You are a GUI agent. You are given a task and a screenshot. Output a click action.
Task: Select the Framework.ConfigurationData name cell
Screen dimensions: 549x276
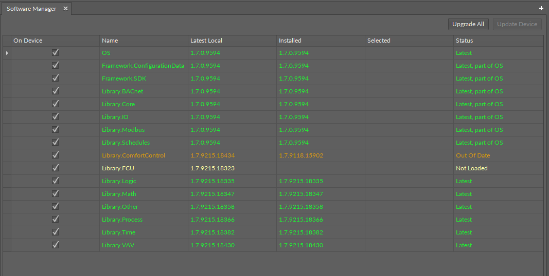144,66
